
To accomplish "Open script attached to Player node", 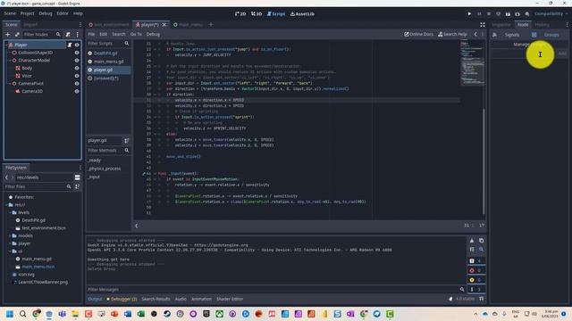I will click(x=70, y=45).
